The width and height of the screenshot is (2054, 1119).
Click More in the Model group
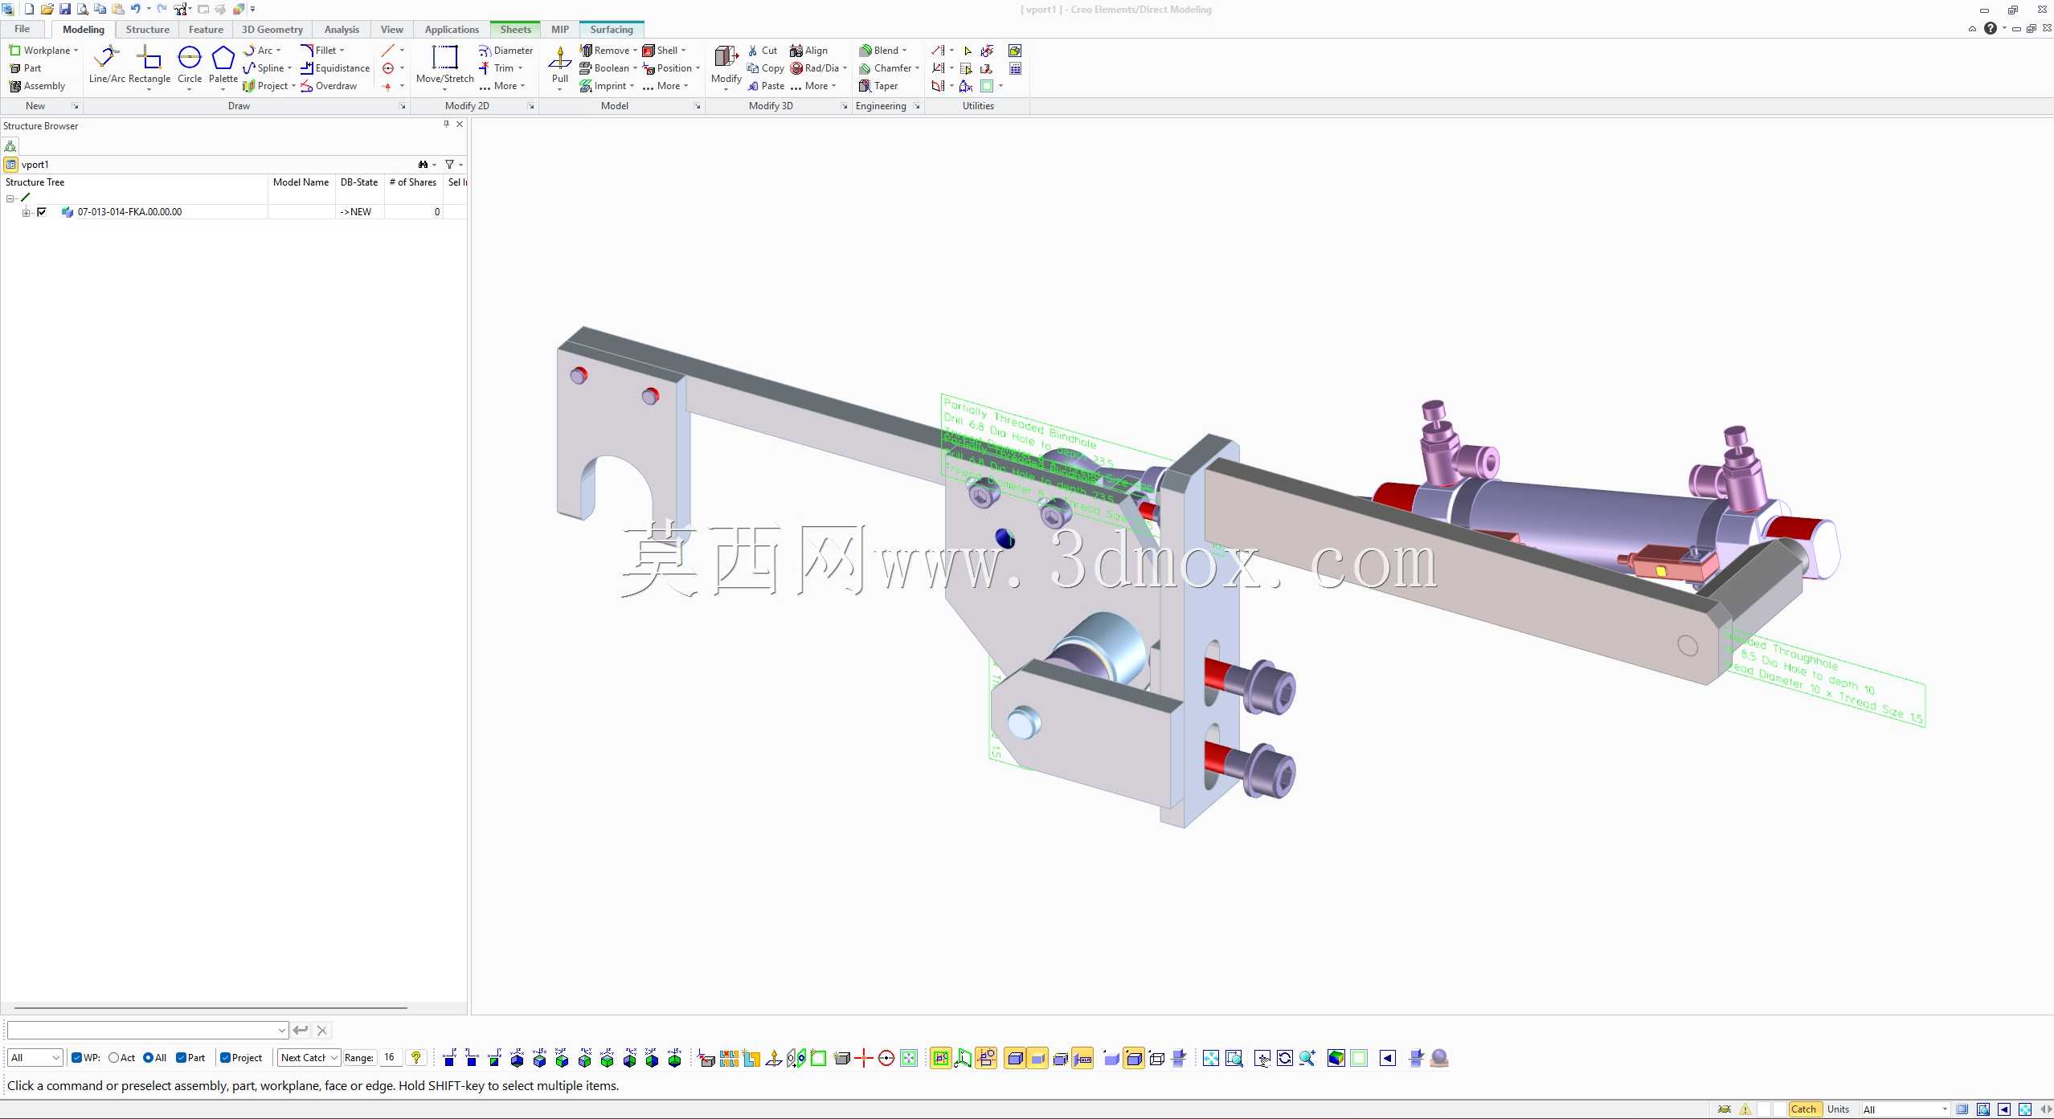pyautogui.click(x=665, y=86)
